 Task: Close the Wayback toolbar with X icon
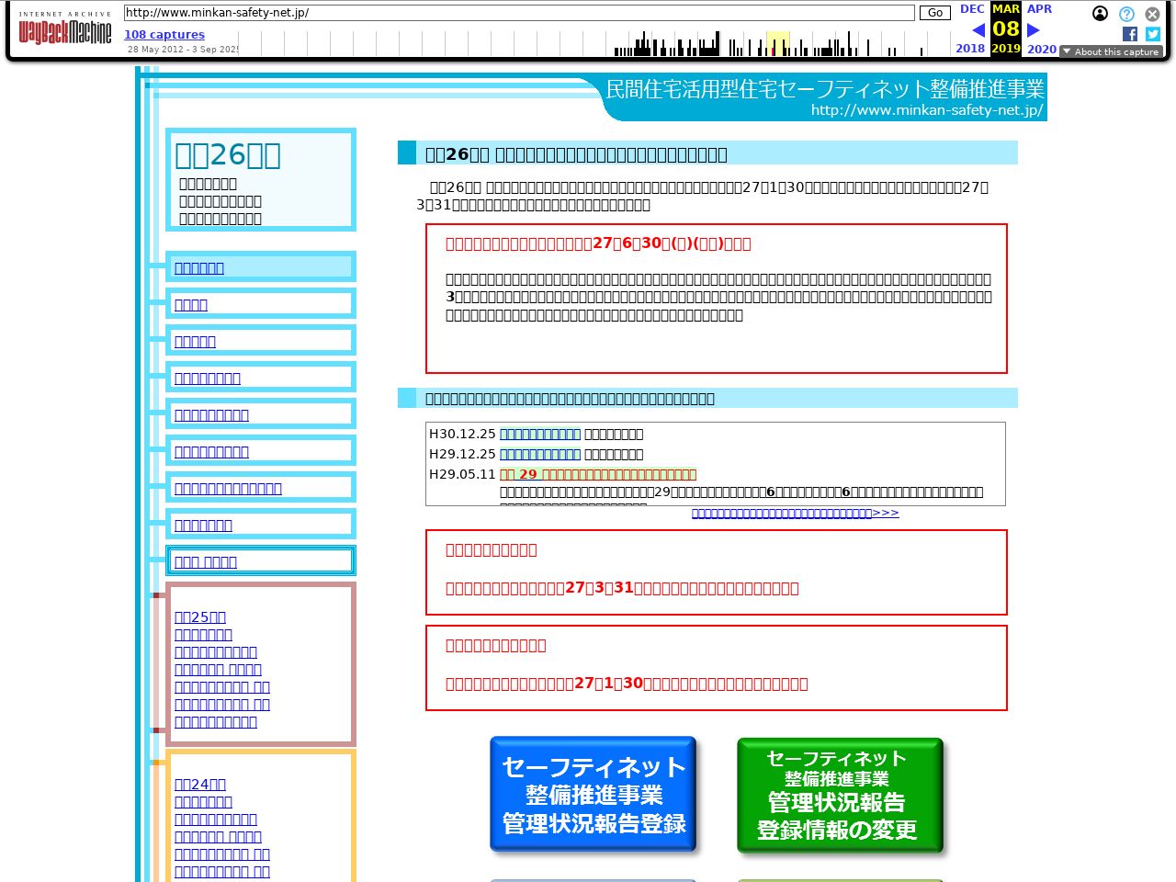tap(1152, 14)
